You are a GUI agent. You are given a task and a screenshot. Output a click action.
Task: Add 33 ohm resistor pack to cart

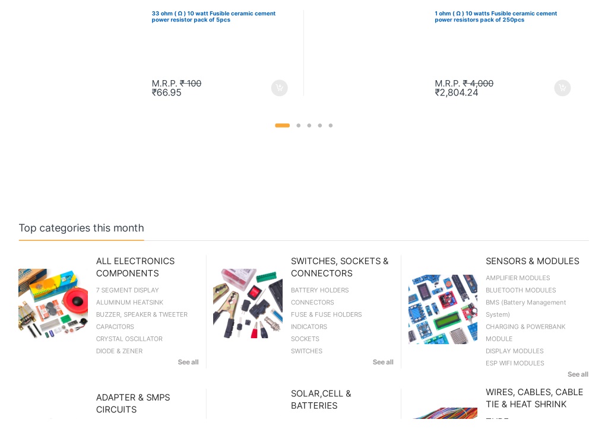point(279,88)
